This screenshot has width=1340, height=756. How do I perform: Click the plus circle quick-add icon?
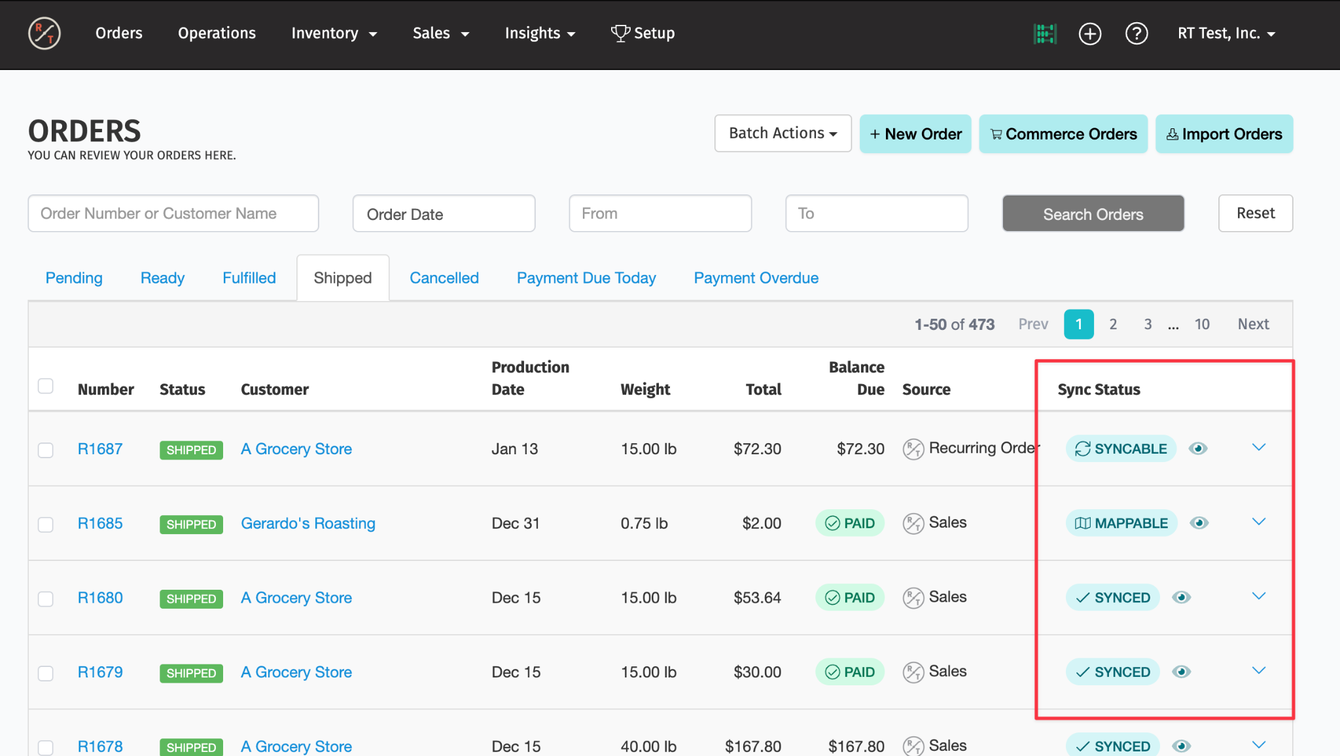[1090, 33]
